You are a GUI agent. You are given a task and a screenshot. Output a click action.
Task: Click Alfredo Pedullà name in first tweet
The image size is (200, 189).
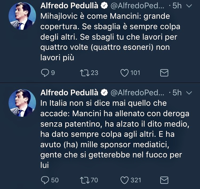click(69, 6)
